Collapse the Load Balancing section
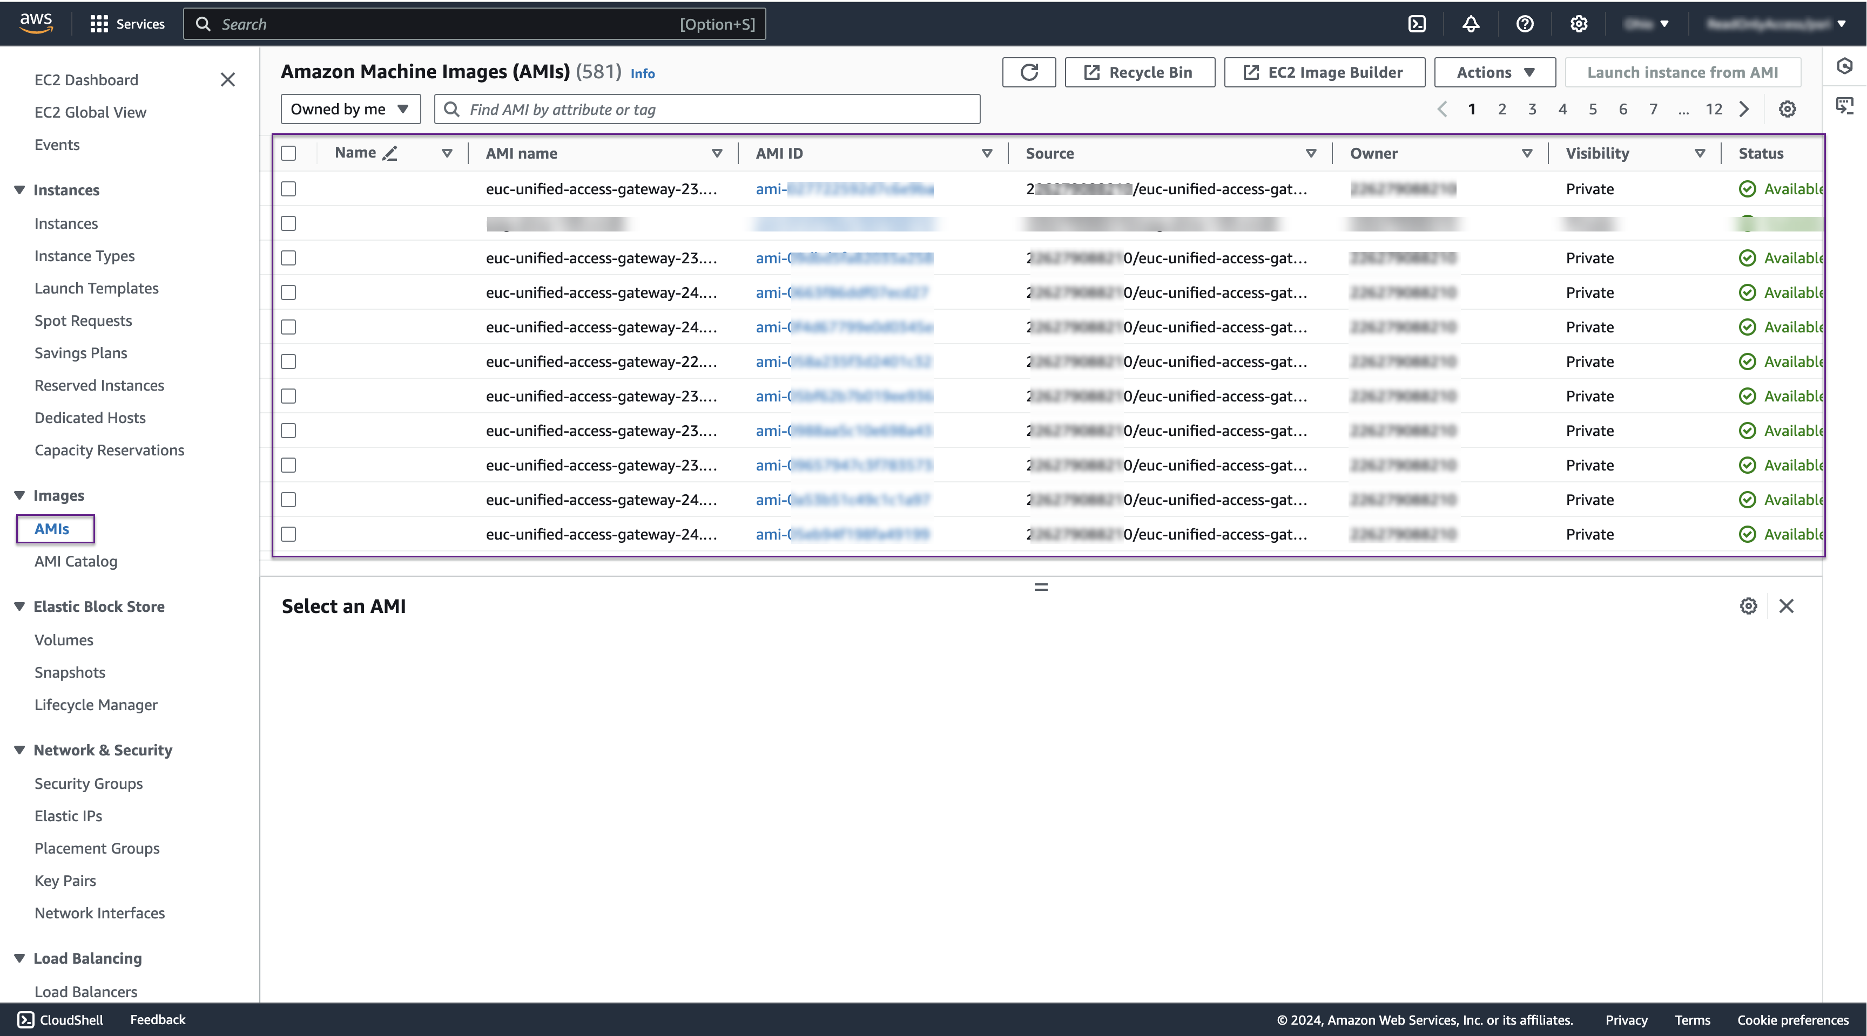1867x1036 pixels. [19, 958]
